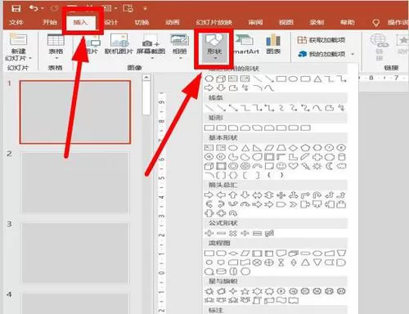
Task: Open the Undo history dropdown arrow
Action: pos(43,9)
